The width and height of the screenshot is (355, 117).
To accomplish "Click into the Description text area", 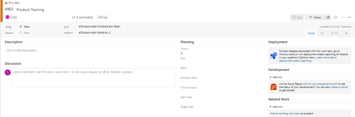I will (x=90, y=50).
